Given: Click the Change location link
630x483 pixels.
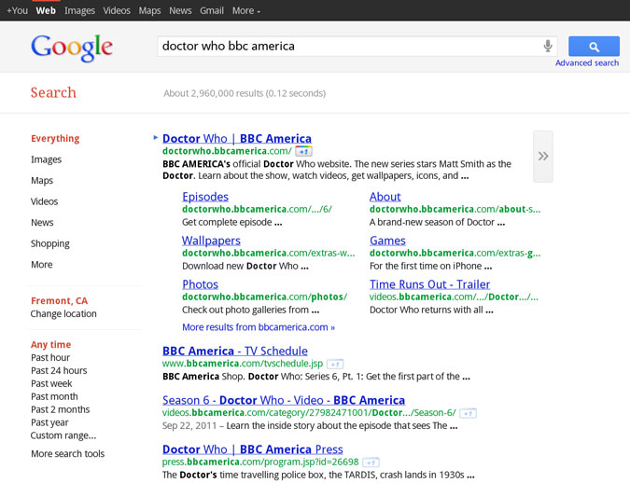Looking at the screenshot, I should pyautogui.click(x=63, y=314).
